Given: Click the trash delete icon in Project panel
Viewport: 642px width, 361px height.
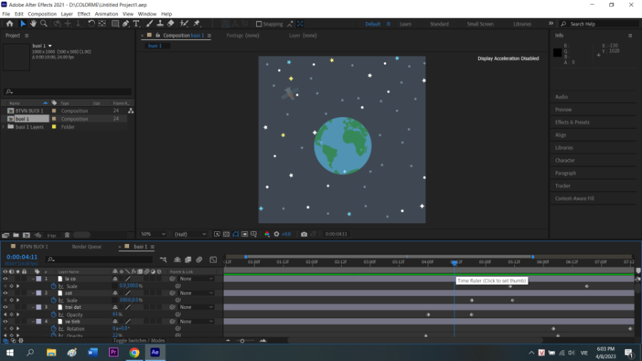Looking at the screenshot, I should (67, 235).
